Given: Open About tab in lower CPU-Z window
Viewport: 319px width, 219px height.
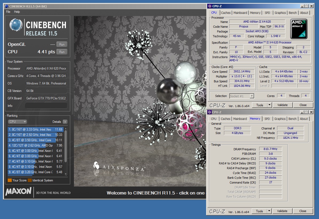Looking at the screenshot, I should coord(304,119).
